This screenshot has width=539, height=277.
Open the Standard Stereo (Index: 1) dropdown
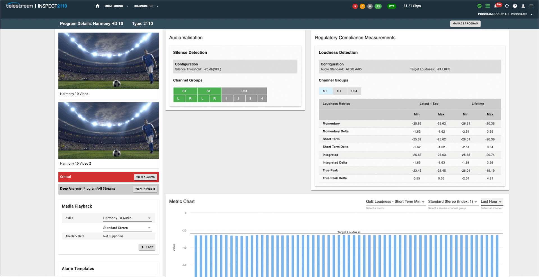point(453,202)
